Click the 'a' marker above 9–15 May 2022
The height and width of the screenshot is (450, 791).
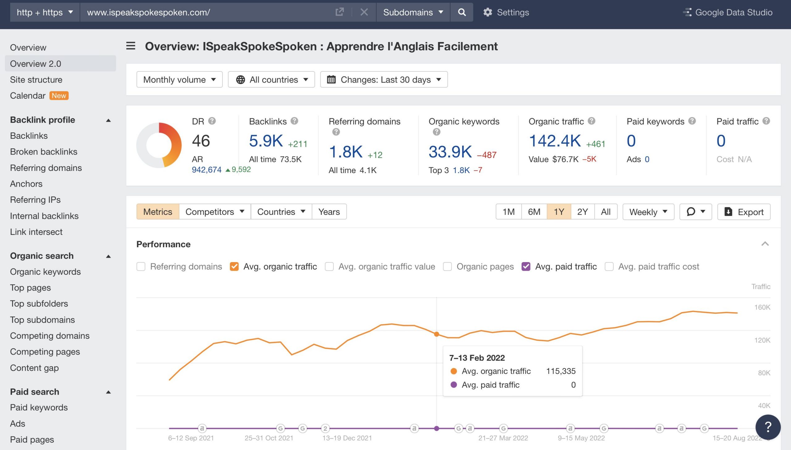click(x=570, y=428)
